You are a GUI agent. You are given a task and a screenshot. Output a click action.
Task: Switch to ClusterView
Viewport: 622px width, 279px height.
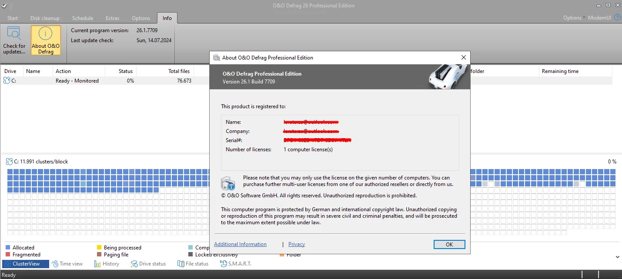26,263
